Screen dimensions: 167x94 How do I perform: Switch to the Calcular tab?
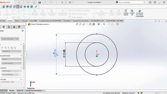click(25, 21)
